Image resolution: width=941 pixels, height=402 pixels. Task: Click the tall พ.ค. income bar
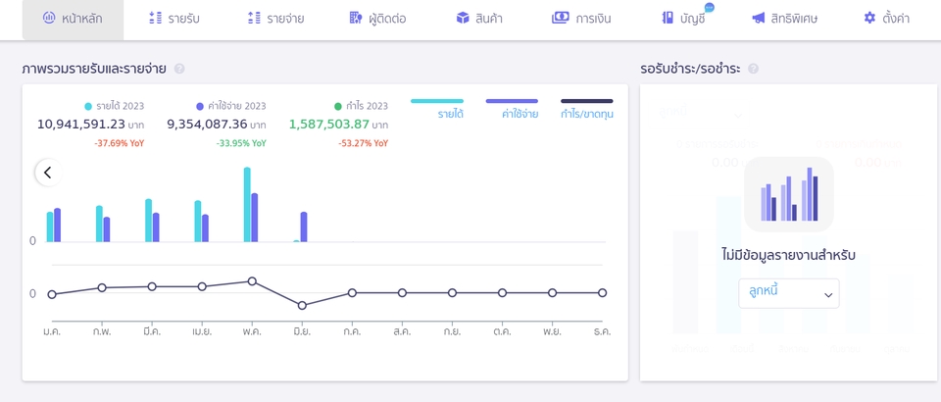coord(247,205)
